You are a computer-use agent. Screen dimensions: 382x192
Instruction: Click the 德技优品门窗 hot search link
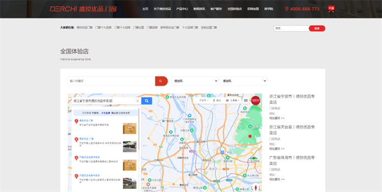pos(84,28)
